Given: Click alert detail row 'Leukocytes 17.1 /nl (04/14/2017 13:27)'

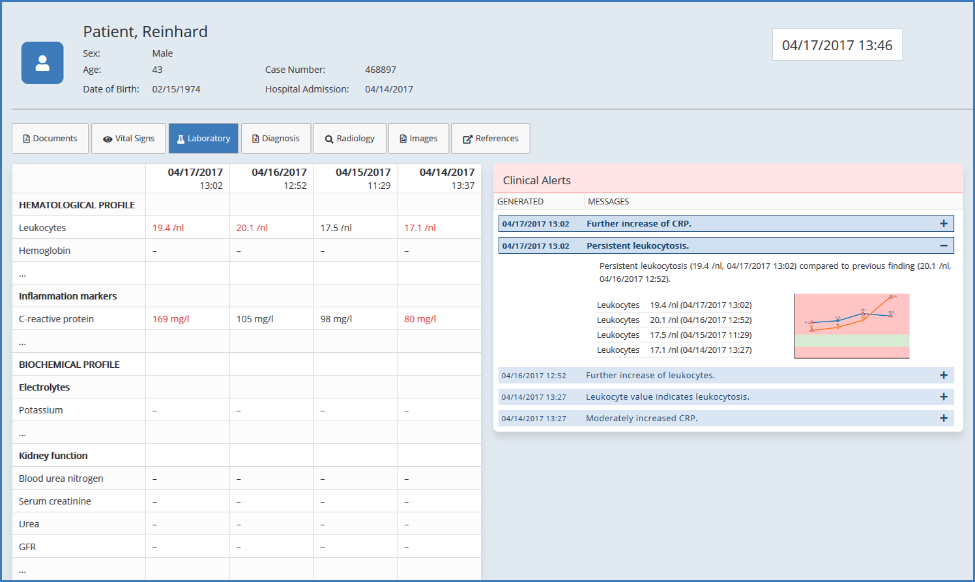Looking at the screenshot, I should (674, 350).
